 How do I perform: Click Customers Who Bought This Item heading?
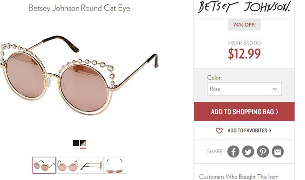[239, 177]
